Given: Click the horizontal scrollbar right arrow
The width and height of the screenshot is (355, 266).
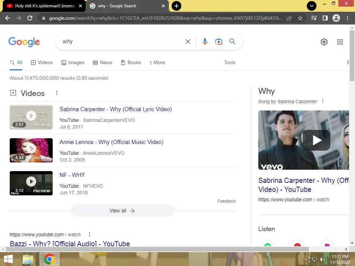Looking at the screenshot, I should [x=346, y=249].
